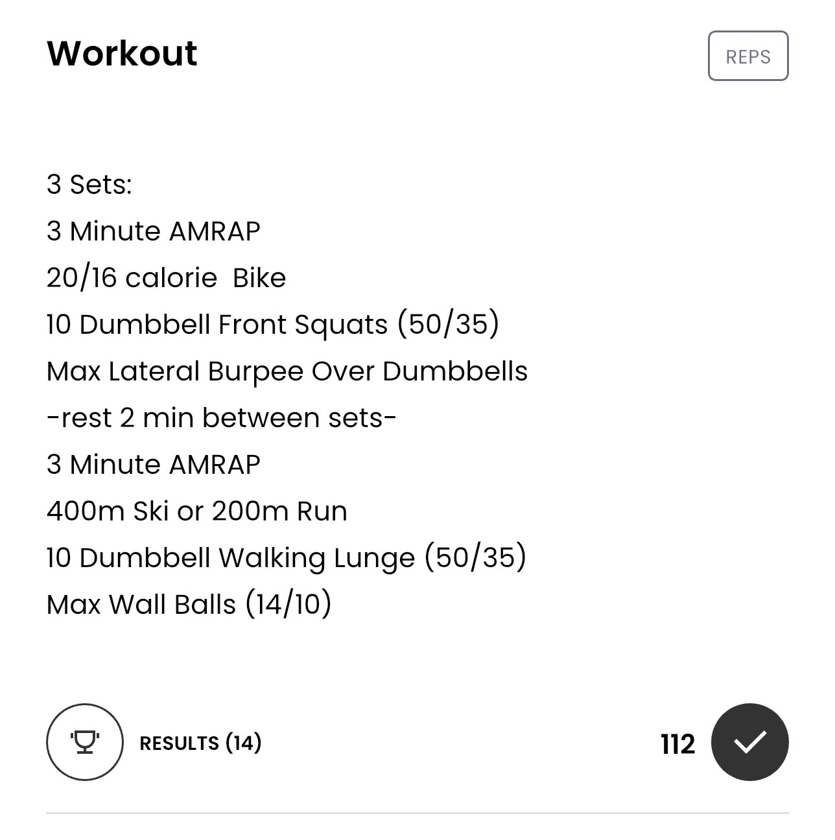Click the '400m Ski or 200m Run' line

pyautogui.click(x=197, y=511)
